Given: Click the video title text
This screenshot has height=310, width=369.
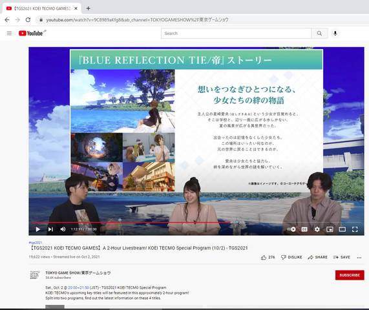Looking at the screenshot, I should (x=138, y=248).
